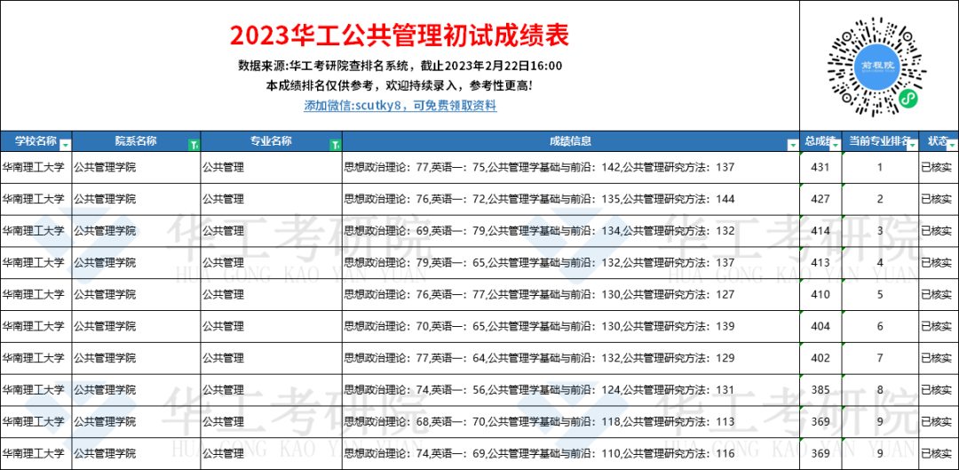Viewport: 959px width, 470px height.
Task: Select score info cell starting 思想政治理论:77,英语一:75
Action: click(571, 167)
